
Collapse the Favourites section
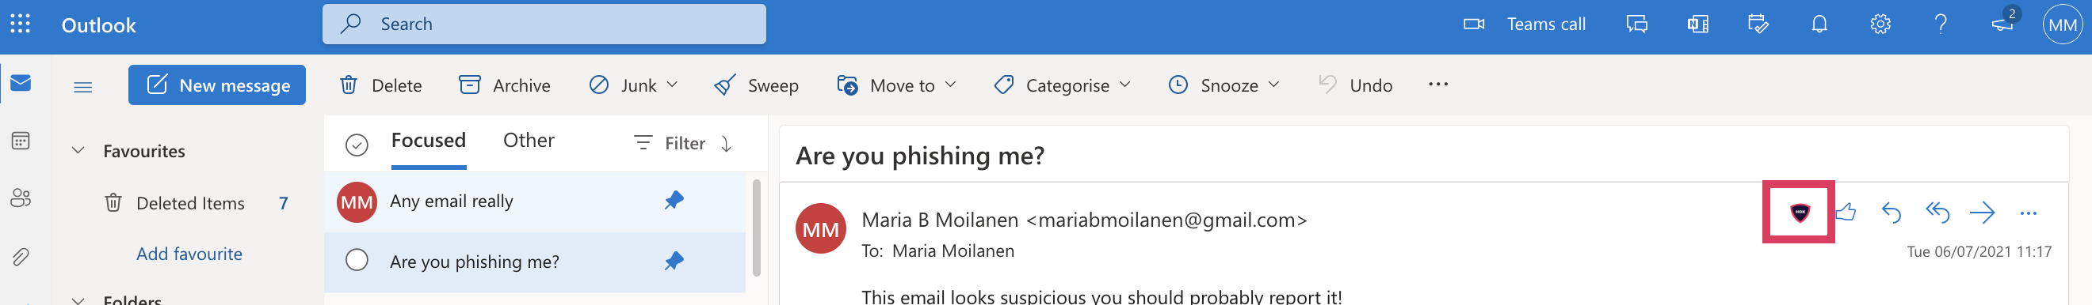click(78, 150)
